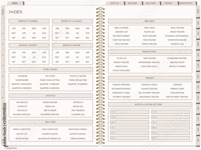This screenshot has width=201, height=150.
Task: Open the SELF-CARE divider tab
Action: tap(150, 3)
